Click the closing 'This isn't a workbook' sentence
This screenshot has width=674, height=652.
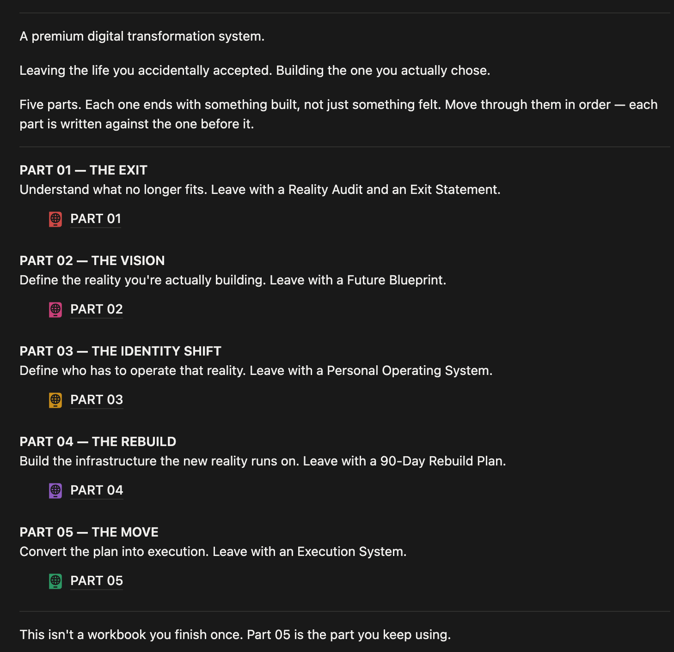[235, 635]
